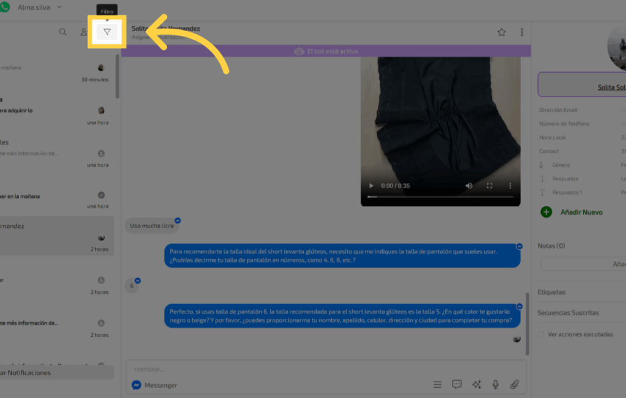
Task: Play the product video
Action: 371,185
